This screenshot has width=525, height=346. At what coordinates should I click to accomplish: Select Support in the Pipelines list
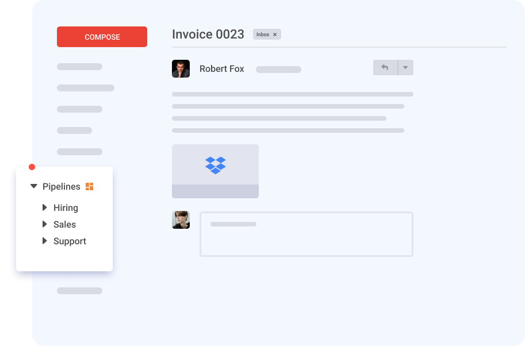click(70, 241)
